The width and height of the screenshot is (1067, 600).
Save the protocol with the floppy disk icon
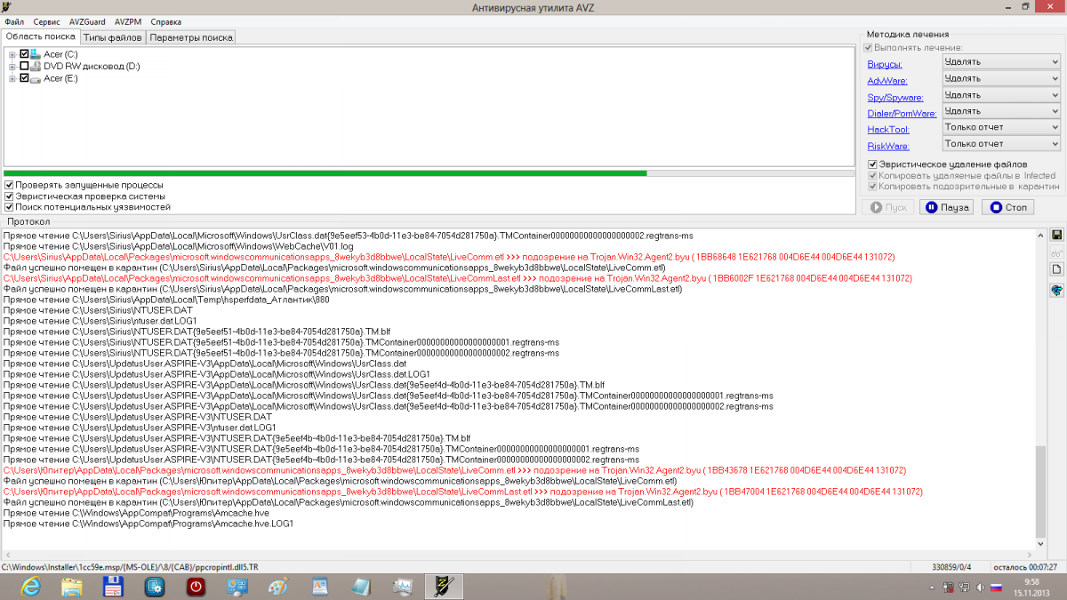(x=1057, y=235)
